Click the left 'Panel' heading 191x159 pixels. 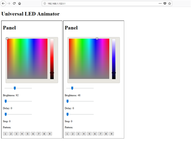[x=9, y=28]
